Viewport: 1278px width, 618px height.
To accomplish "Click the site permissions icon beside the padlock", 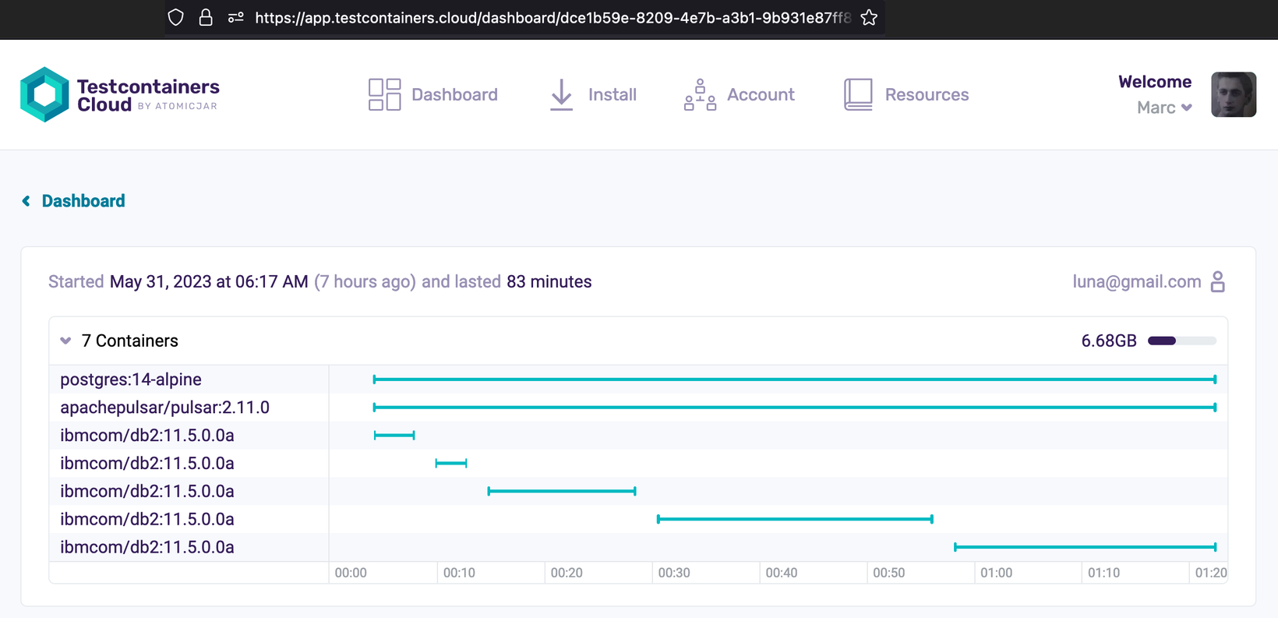I will point(236,17).
